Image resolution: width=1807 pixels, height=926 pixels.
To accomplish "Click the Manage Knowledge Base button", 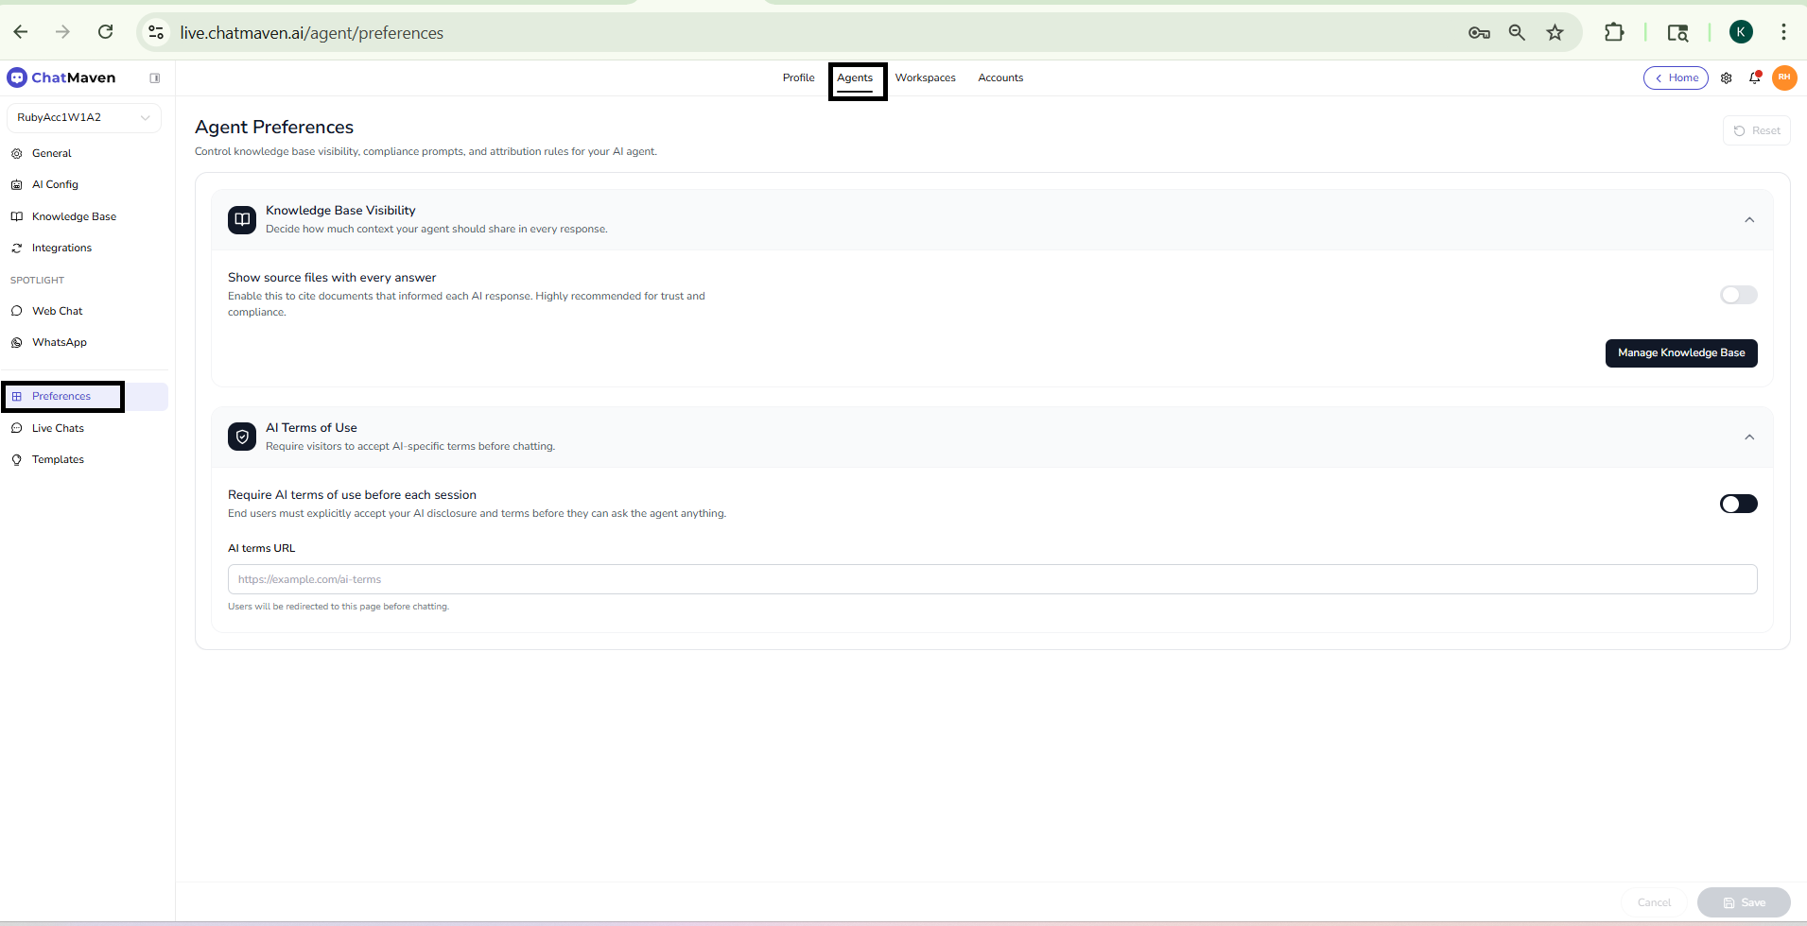I will coord(1680,353).
